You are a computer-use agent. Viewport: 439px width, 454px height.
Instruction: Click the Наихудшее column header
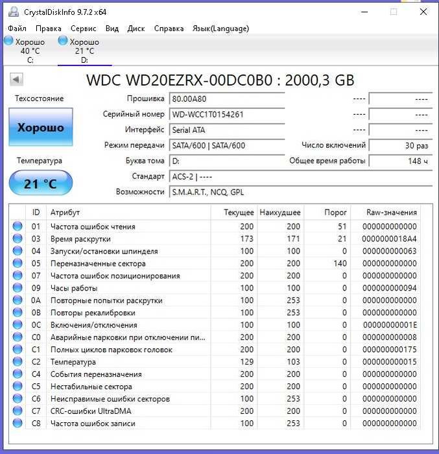pyautogui.click(x=281, y=212)
